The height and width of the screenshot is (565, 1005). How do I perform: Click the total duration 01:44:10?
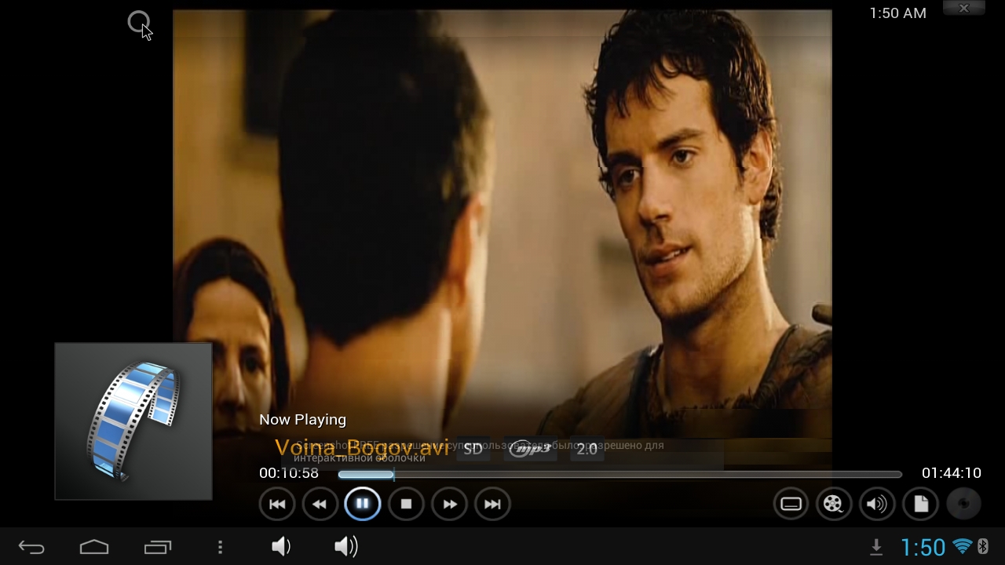[x=952, y=473]
